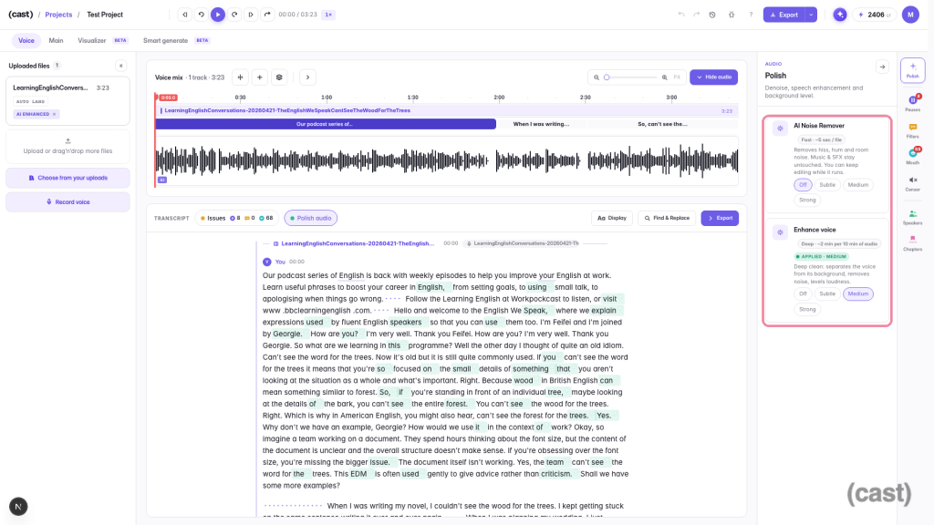934x525 pixels.
Task: Expand the Voice mix chevron arrow
Action: 307,77
